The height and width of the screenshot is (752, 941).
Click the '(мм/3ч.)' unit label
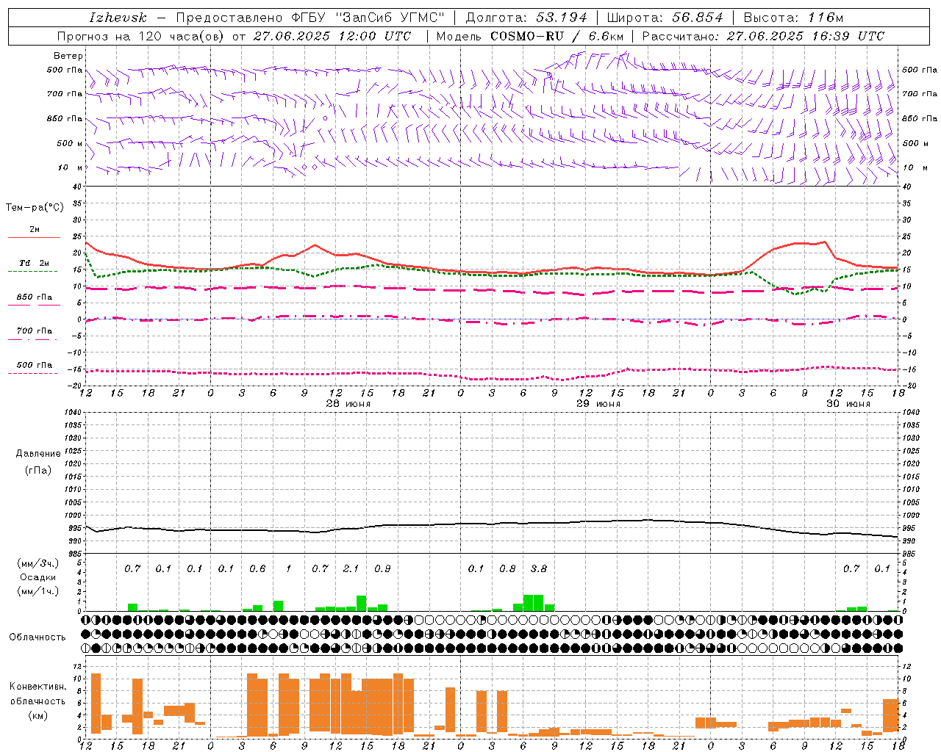click(x=37, y=563)
